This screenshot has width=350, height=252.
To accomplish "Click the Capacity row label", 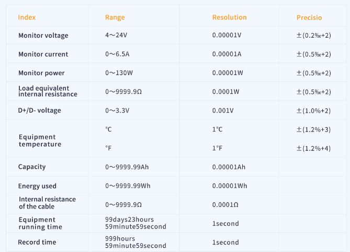I will (32, 167).
